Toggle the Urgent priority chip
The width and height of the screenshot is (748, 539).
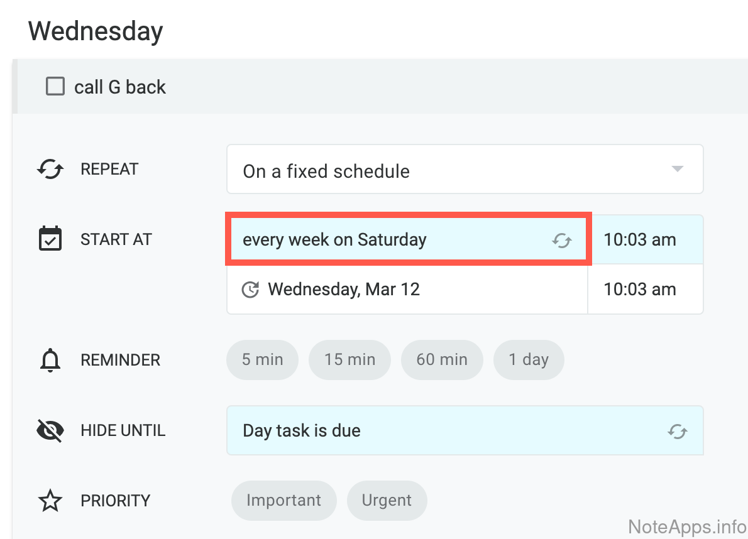click(x=387, y=501)
